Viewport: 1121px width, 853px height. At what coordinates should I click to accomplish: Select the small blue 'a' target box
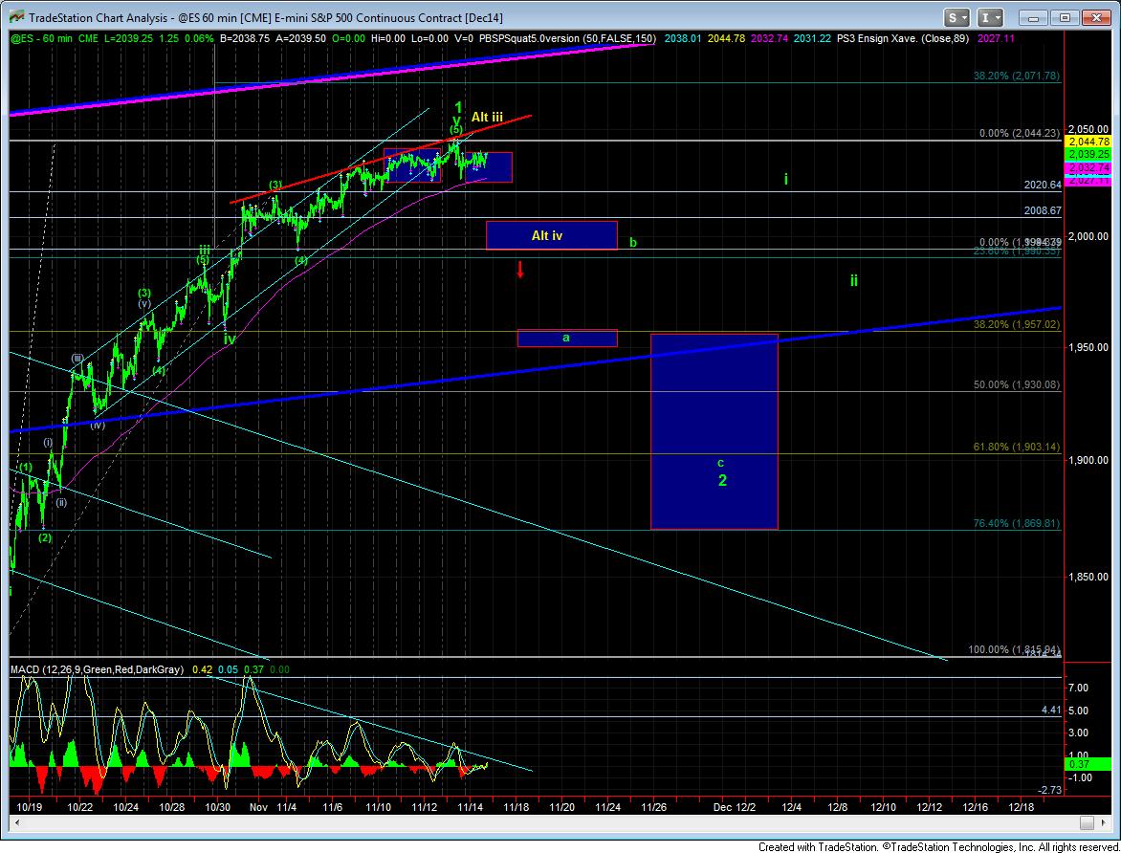click(566, 338)
